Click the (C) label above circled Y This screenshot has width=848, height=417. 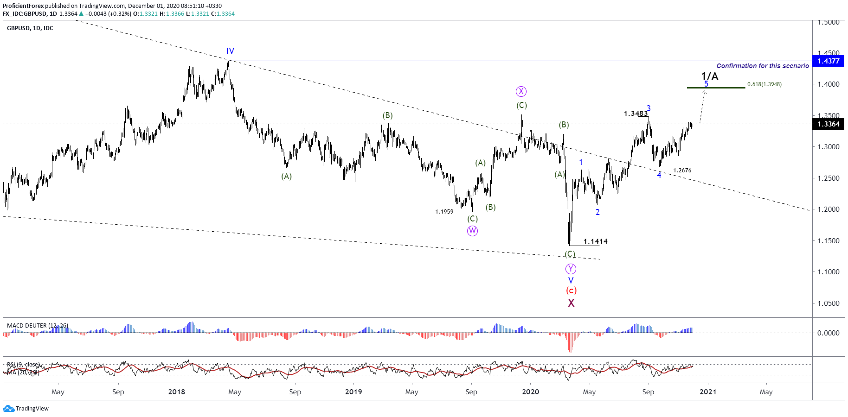[570, 254]
